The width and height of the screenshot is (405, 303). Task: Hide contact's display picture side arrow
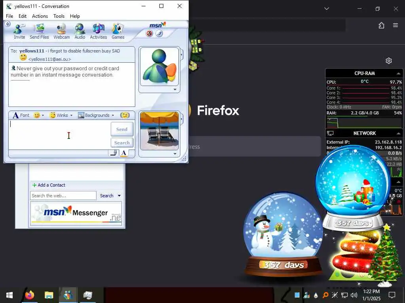[182, 54]
